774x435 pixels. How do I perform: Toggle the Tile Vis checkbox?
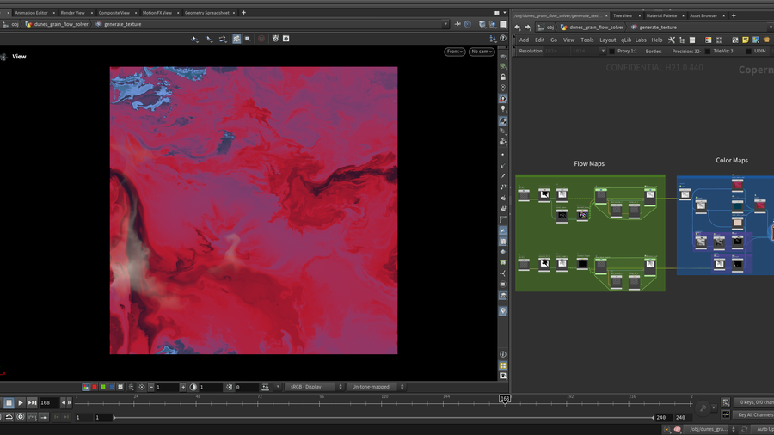point(707,51)
